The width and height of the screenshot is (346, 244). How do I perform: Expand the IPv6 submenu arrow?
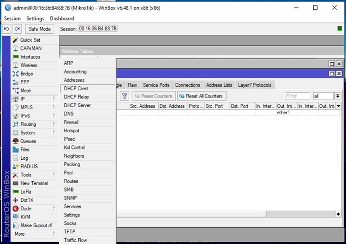point(54,115)
